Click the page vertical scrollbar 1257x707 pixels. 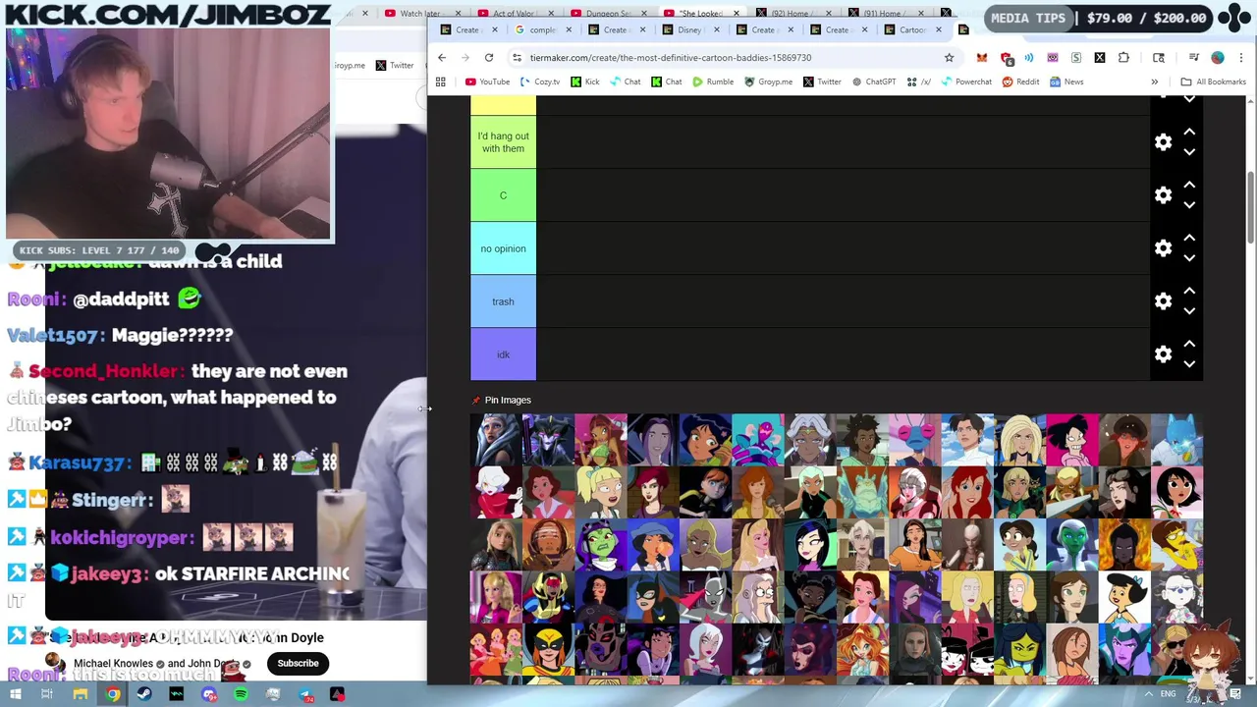pos(1250,206)
